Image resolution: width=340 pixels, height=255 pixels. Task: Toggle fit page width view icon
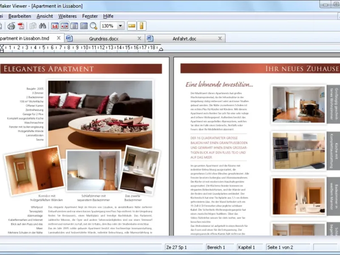coord(65,26)
